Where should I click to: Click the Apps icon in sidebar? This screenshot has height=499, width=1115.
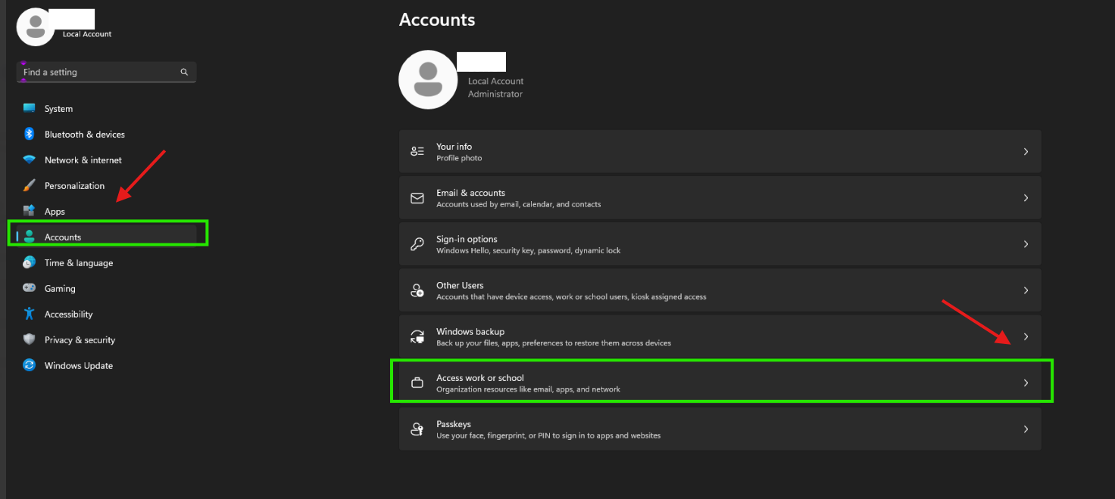[x=30, y=211]
